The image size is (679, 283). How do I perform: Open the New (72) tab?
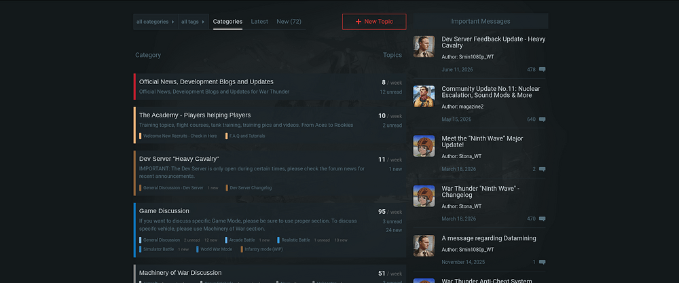(x=289, y=22)
